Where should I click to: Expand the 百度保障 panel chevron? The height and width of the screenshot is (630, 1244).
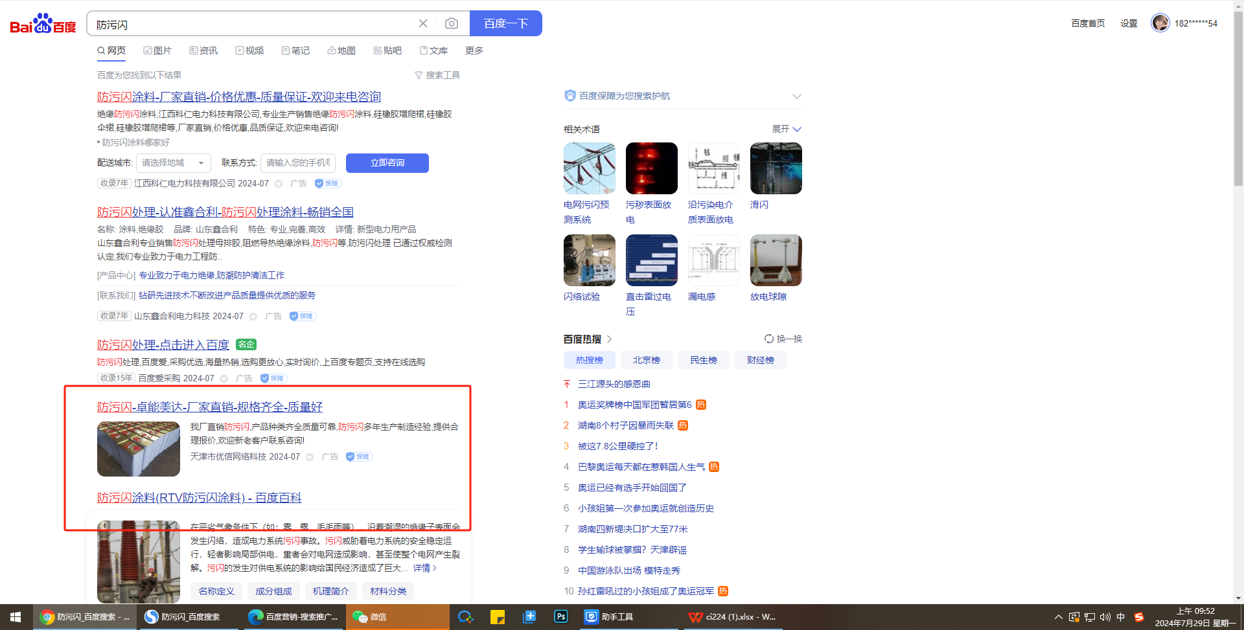pyautogui.click(x=797, y=96)
